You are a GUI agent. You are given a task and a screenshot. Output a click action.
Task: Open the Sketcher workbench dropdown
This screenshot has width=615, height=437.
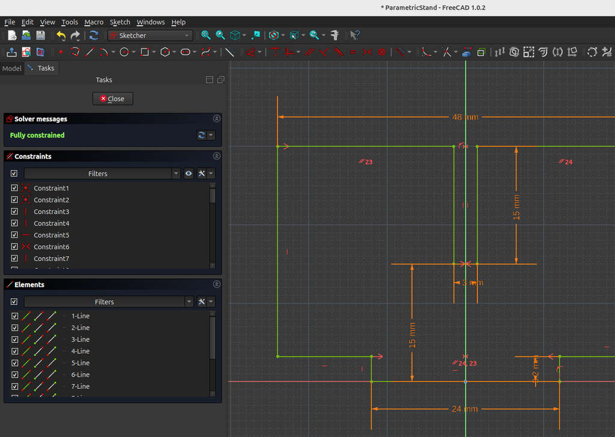(x=150, y=35)
